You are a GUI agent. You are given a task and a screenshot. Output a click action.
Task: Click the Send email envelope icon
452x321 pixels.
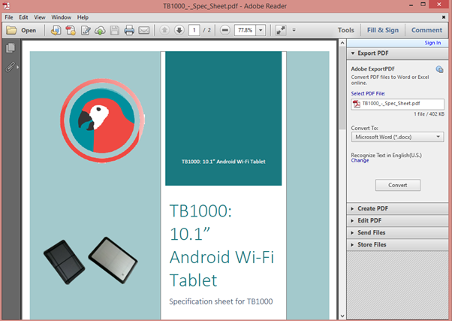(x=144, y=31)
